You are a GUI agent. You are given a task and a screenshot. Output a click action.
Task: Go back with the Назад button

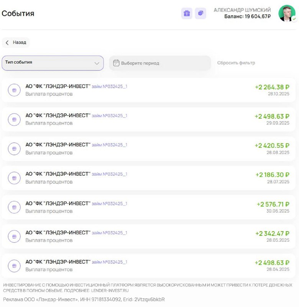(x=16, y=43)
